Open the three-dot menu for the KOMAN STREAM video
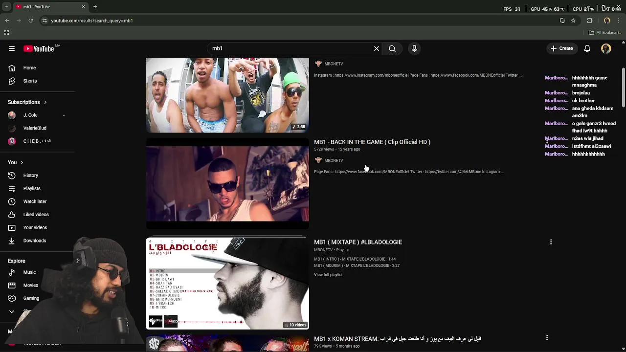The height and width of the screenshot is (352, 626). (547, 338)
